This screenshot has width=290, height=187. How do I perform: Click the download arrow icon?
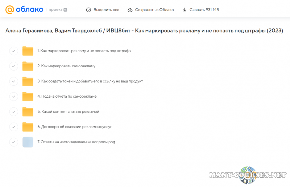click(x=185, y=10)
